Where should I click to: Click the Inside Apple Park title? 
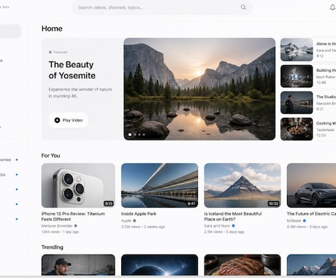pyautogui.click(x=139, y=214)
